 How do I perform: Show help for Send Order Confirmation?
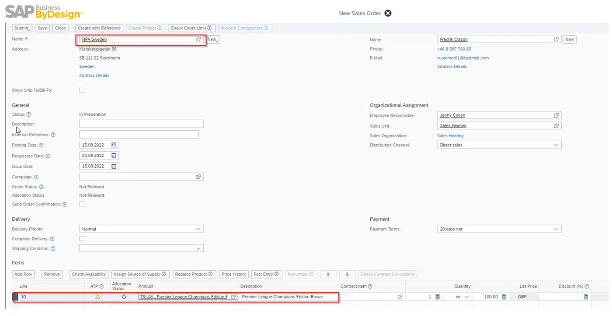65,204
